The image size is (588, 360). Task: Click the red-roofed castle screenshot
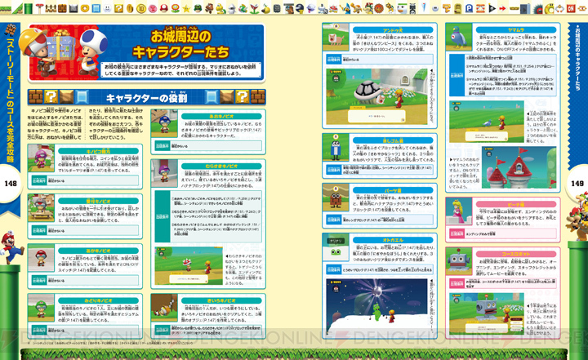click(519, 167)
